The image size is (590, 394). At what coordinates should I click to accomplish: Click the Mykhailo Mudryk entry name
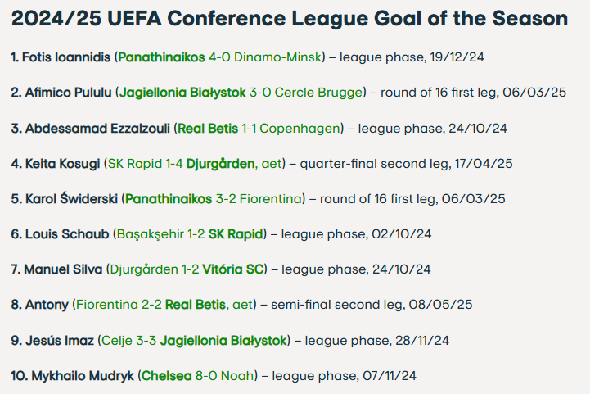coord(83,376)
